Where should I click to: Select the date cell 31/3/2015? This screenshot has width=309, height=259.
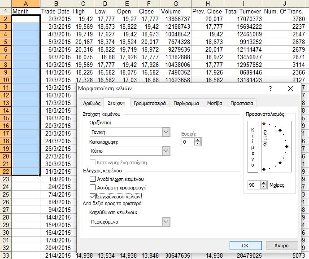point(56,171)
